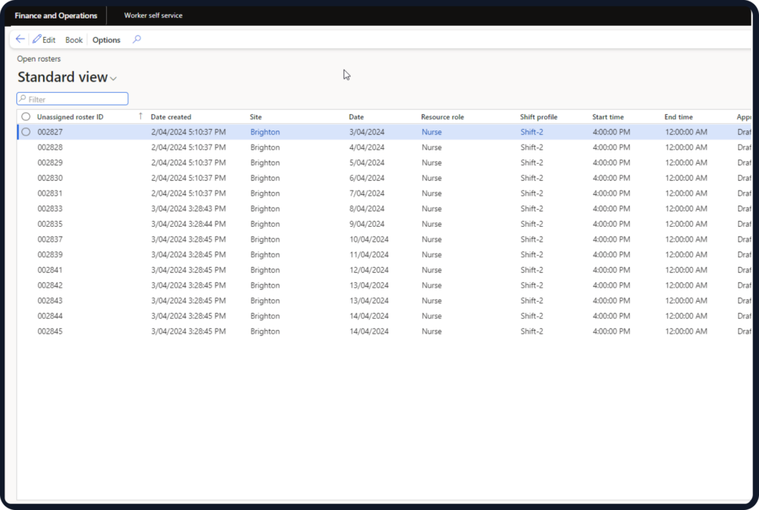Click the Site column header
The image size is (759, 510).
point(256,116)
